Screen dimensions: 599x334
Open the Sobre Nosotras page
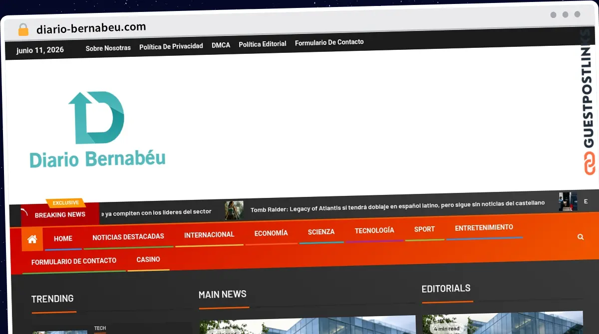pos(108,48)
